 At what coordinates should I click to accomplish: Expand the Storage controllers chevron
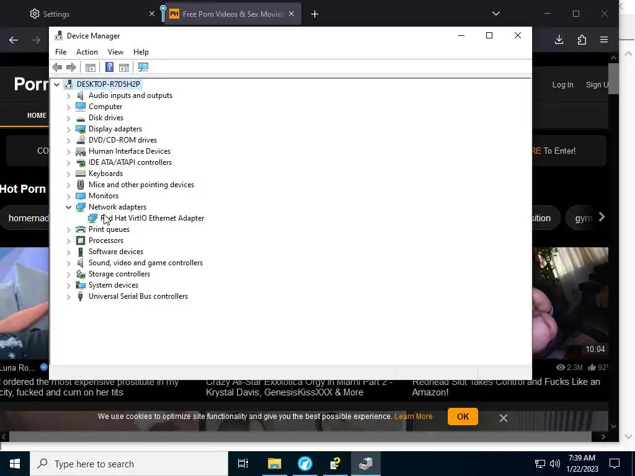(x=68, y=275)
